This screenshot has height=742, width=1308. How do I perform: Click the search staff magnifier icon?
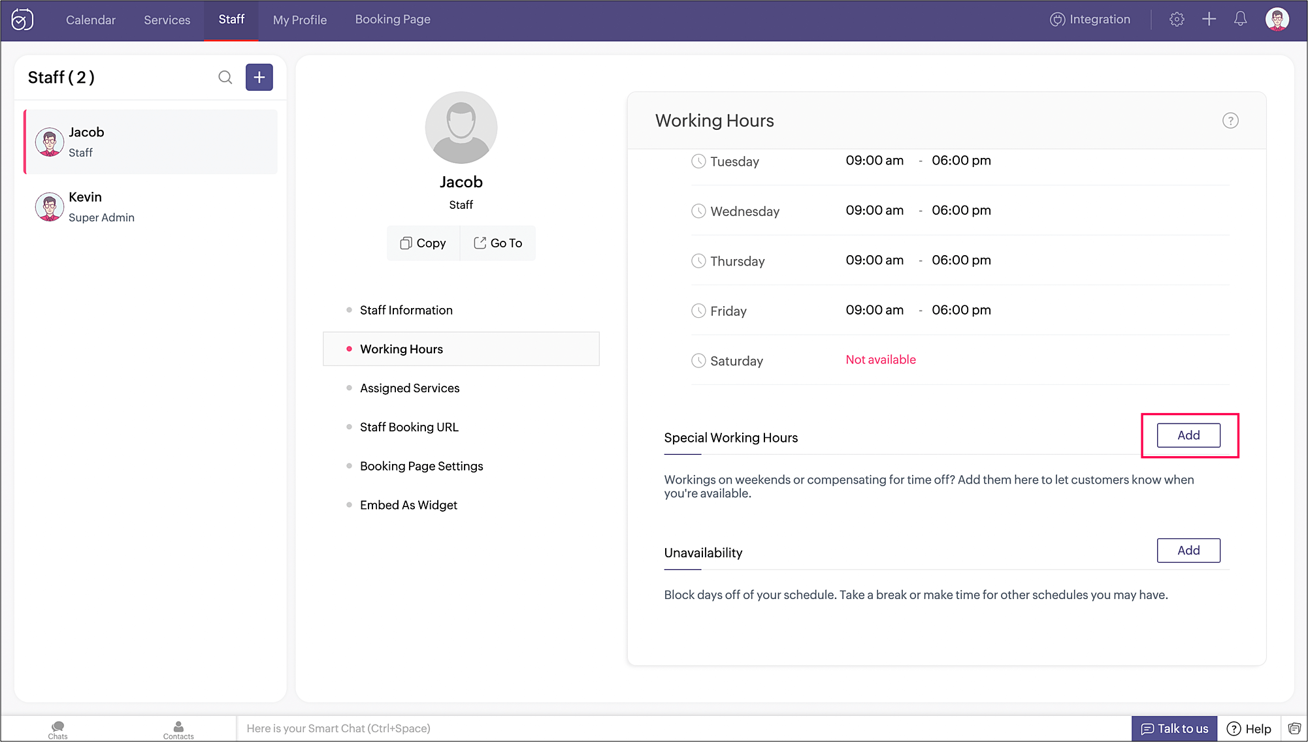[x=225, y=78]
